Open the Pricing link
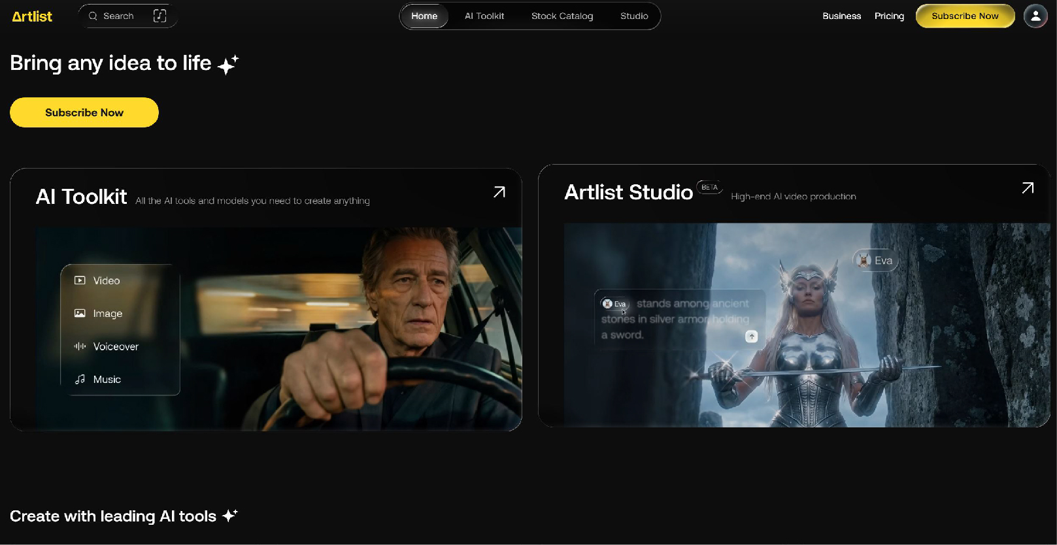 [x=889, y=16]
